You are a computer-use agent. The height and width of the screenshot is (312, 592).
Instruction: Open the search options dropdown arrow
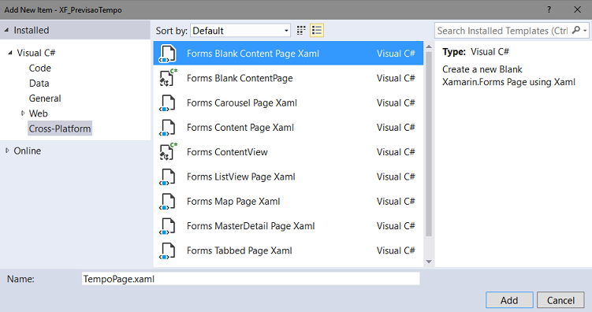(x=585, y=31)
